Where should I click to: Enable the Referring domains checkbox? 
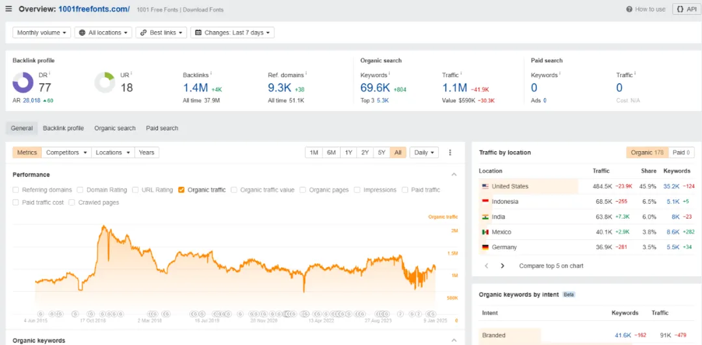[x=16, y=190]
